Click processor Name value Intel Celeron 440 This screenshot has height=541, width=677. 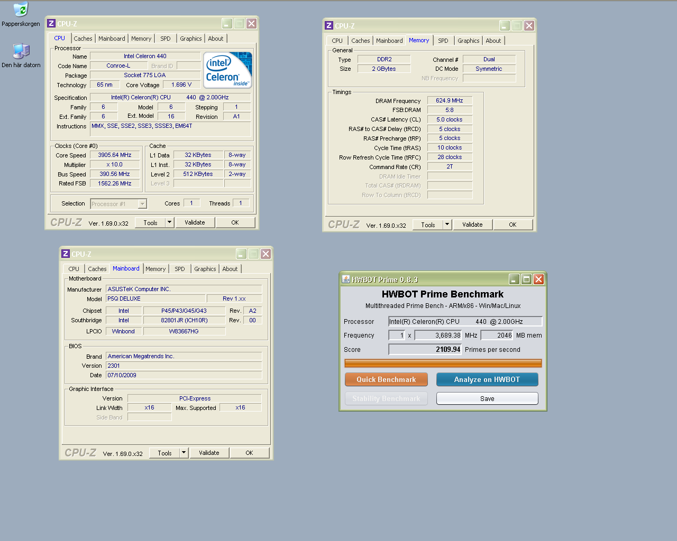click(145, 56)
